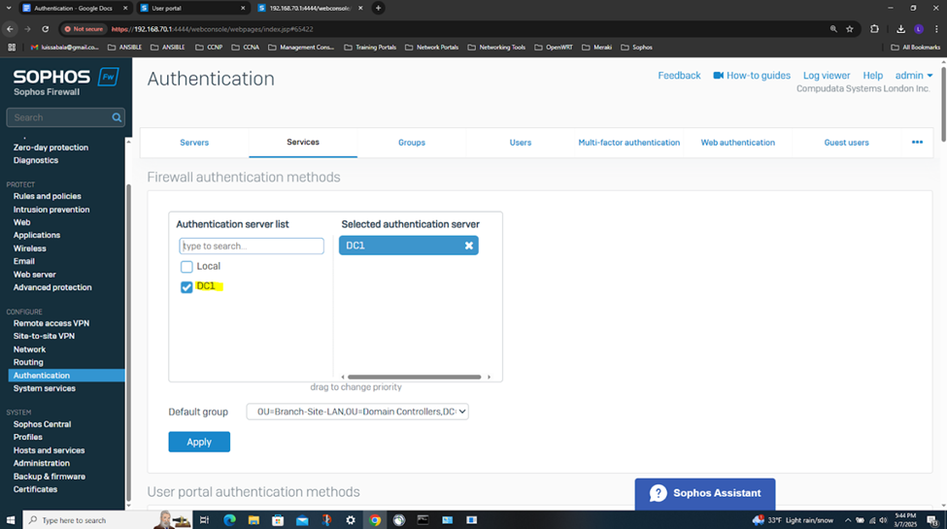
Task: Open the Sophos Assistant question bubble icon
Action: coord(658,493)
